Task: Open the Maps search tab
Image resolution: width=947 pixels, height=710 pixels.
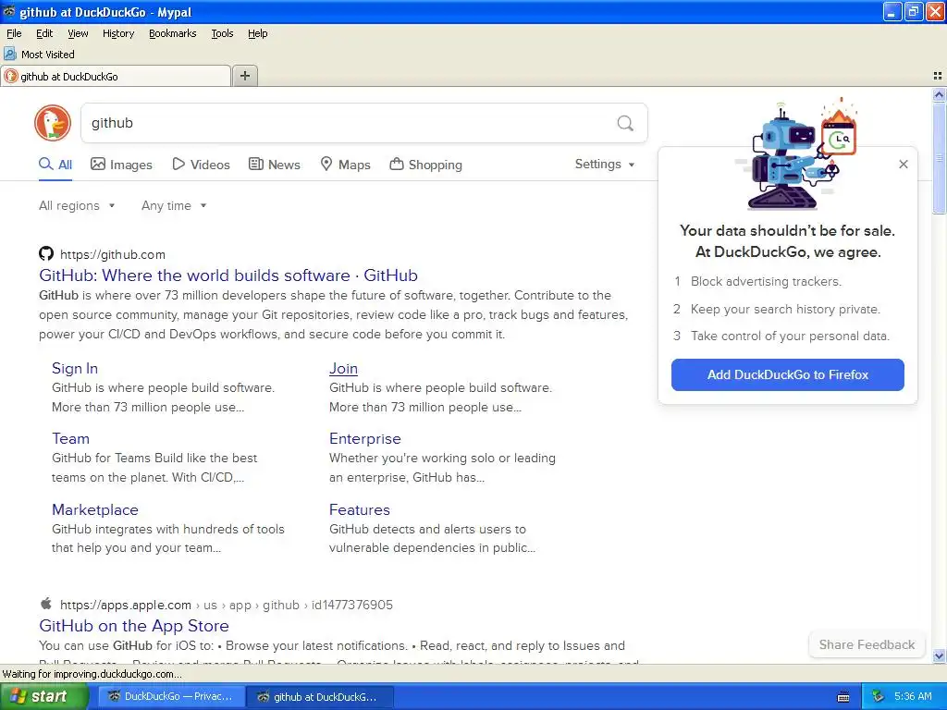Action: [345, 165]
